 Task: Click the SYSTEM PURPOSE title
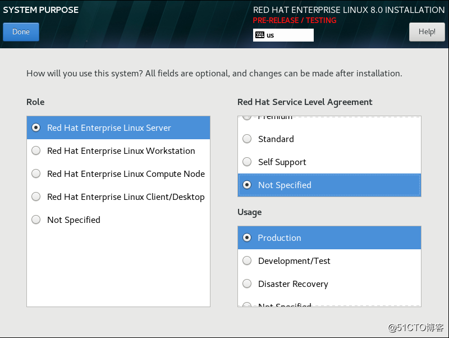click(x=40, y=10)
